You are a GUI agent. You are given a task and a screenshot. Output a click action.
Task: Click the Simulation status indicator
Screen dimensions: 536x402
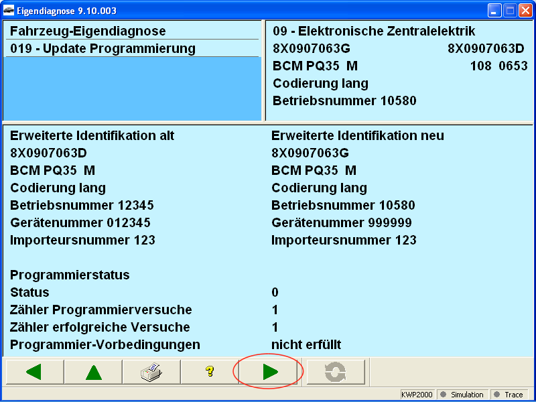coord(462,395)
